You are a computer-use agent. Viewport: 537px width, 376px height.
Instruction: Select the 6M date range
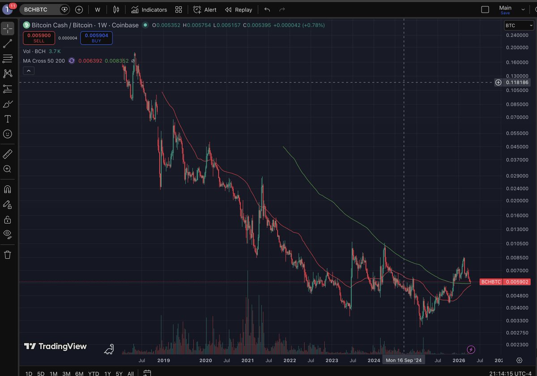(79, 373)
